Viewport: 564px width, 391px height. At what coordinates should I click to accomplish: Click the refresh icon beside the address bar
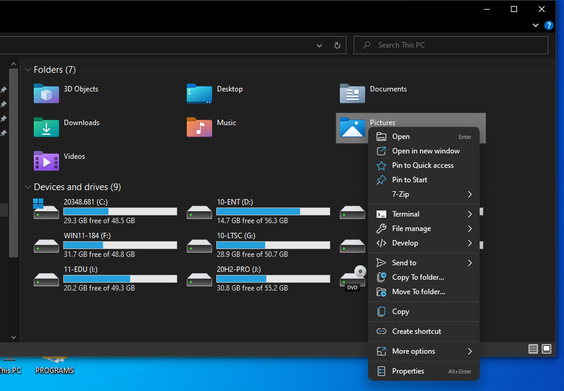point(337,45)
